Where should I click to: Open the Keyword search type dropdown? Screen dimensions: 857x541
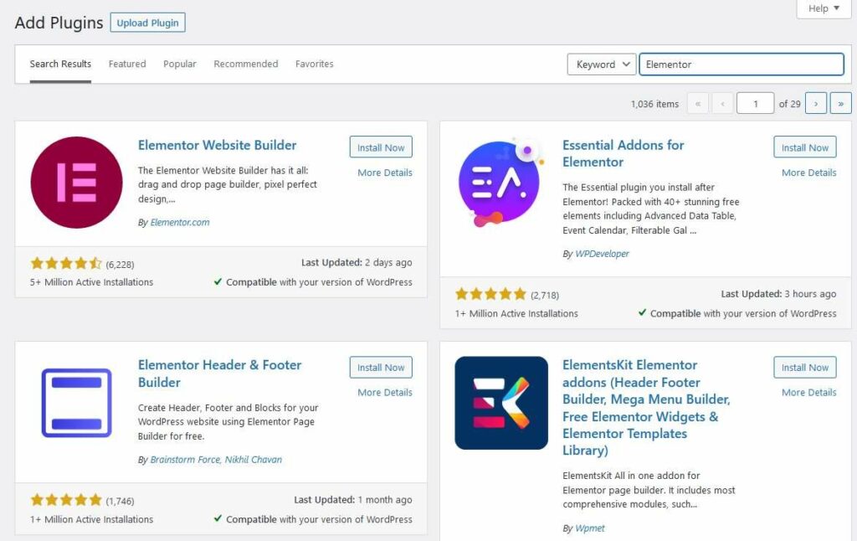[x=601, y=64]
